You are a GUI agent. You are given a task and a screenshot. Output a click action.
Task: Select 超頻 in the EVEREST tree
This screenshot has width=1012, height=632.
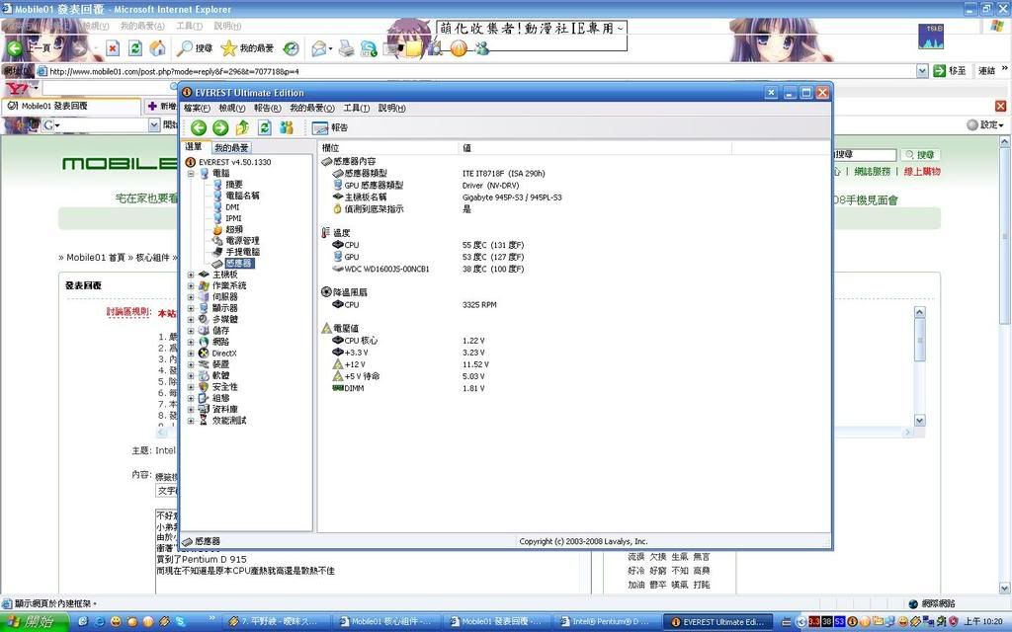pyautogui.click(x=233, y=229)
